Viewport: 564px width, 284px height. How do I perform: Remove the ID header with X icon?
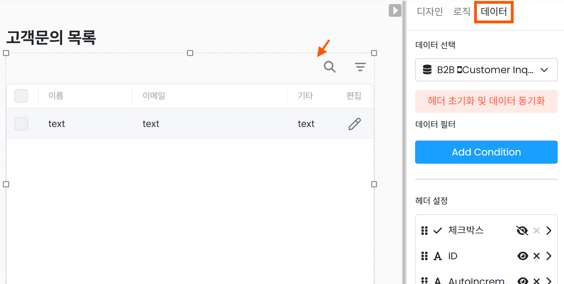(536, 256)
